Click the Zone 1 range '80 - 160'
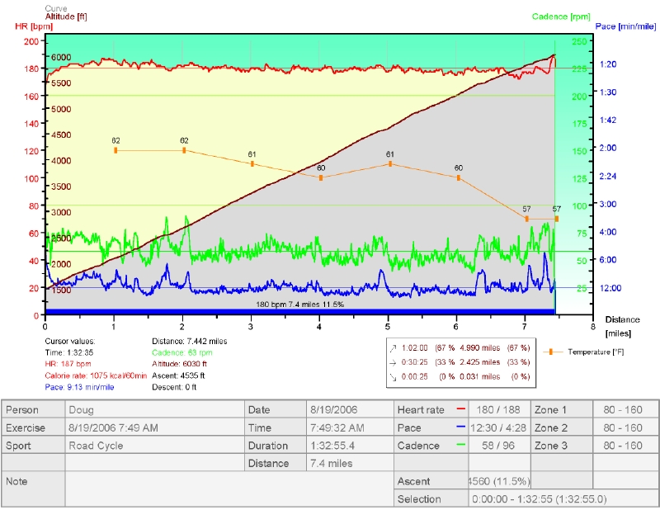Viewport: 660px width, 510px height. click(625, 410)
